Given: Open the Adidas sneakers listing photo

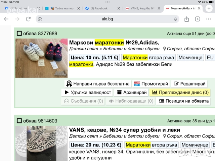Looking at the screenshot, I should click(x=41, y=58).
